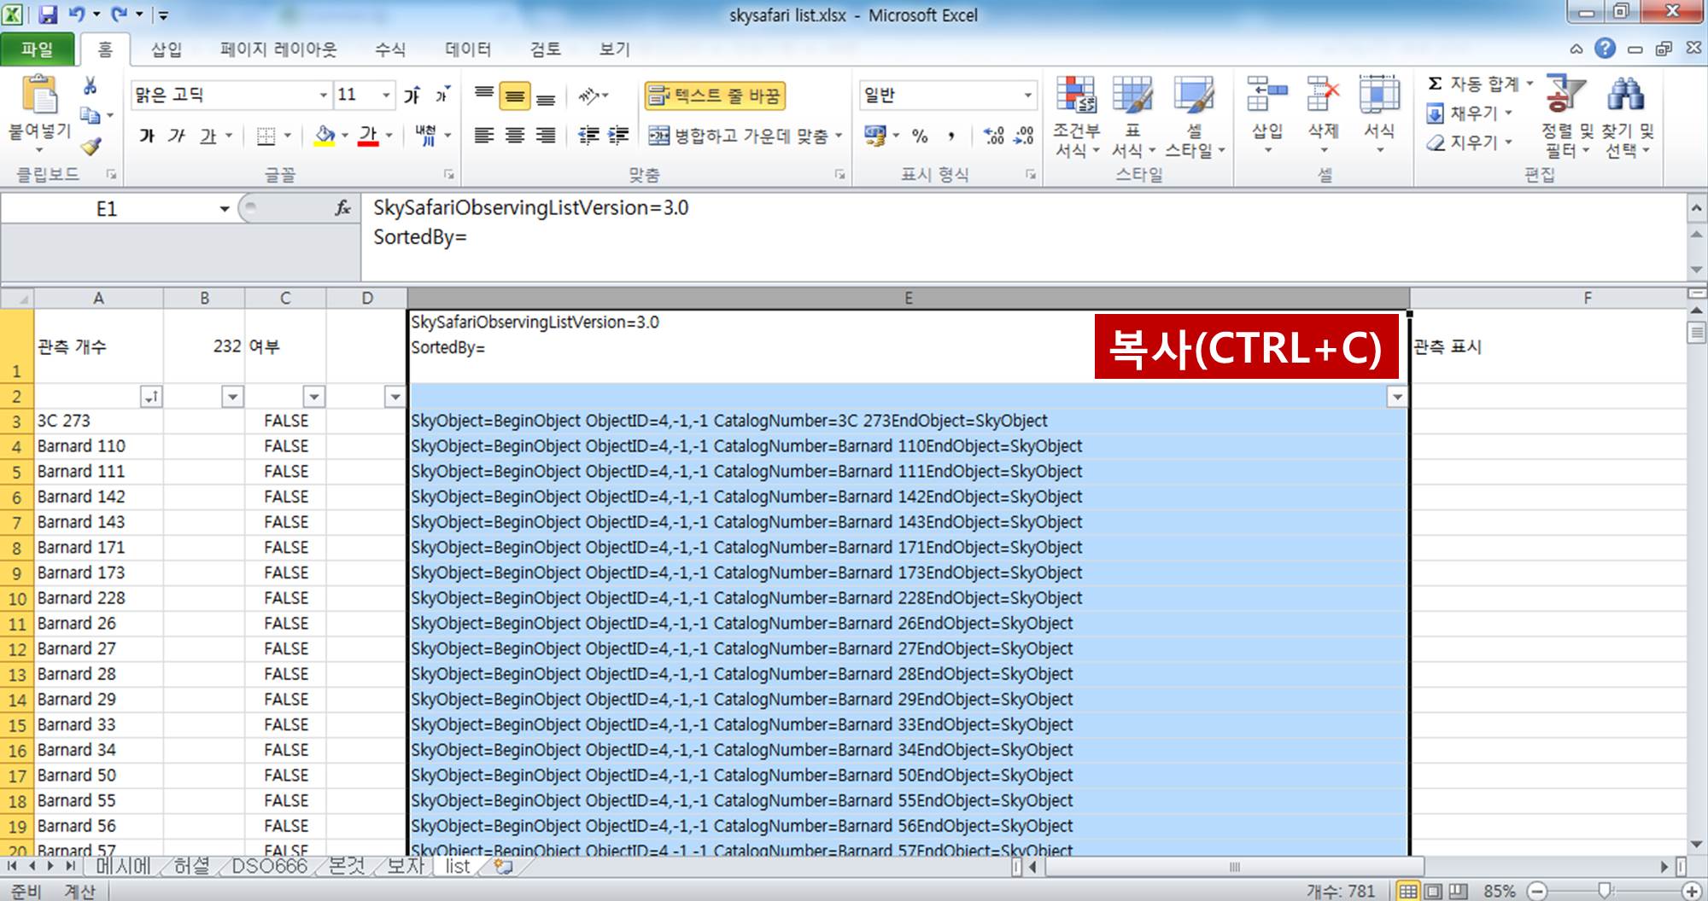1708x901 pixels.
Task: Switch to the 검토 ribbon tab
Action: tap(546, 49)
